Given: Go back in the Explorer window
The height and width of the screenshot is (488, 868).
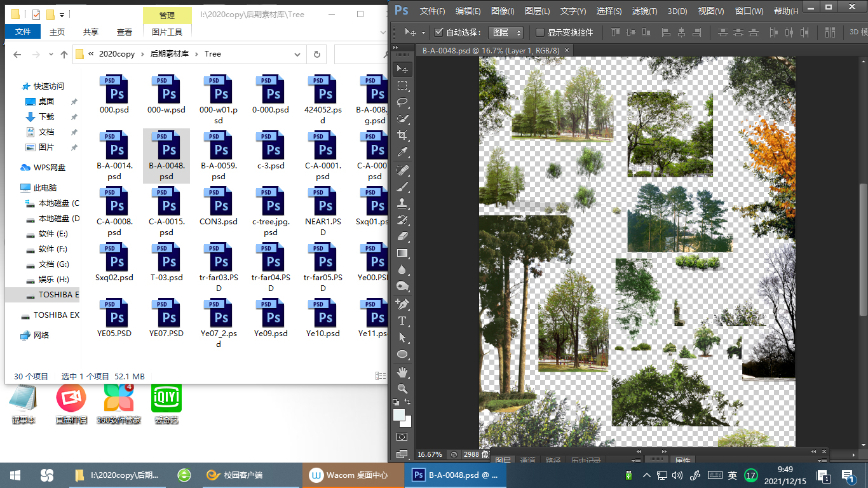Looking at the screenshot, I should [x=18, y=55].
